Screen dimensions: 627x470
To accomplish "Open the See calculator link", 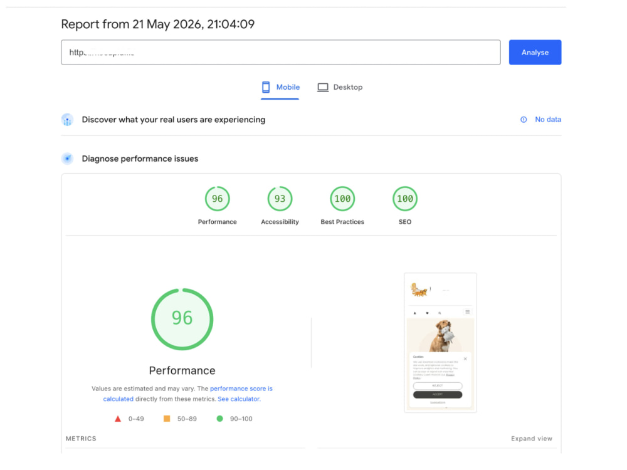I will point(238,399).
